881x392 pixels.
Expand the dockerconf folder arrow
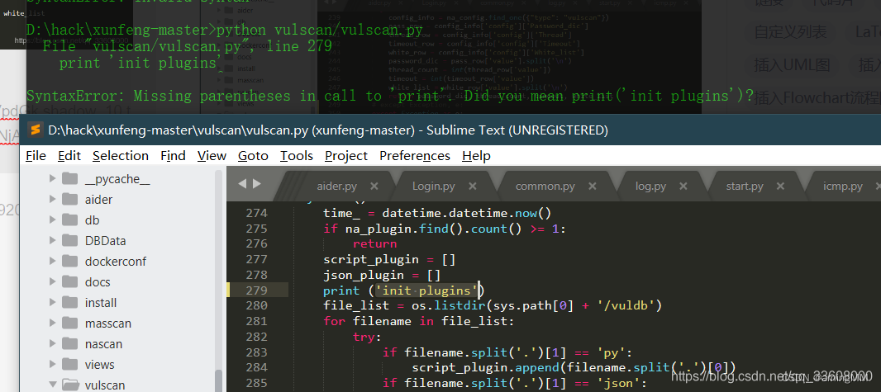[52, 262]
